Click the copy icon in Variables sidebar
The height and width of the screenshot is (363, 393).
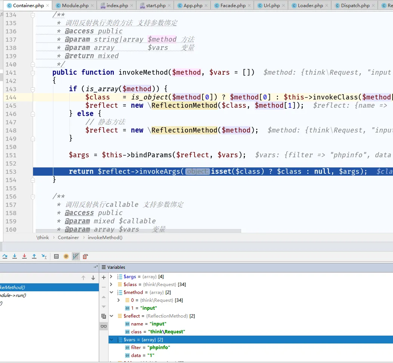tap(104, 316)
